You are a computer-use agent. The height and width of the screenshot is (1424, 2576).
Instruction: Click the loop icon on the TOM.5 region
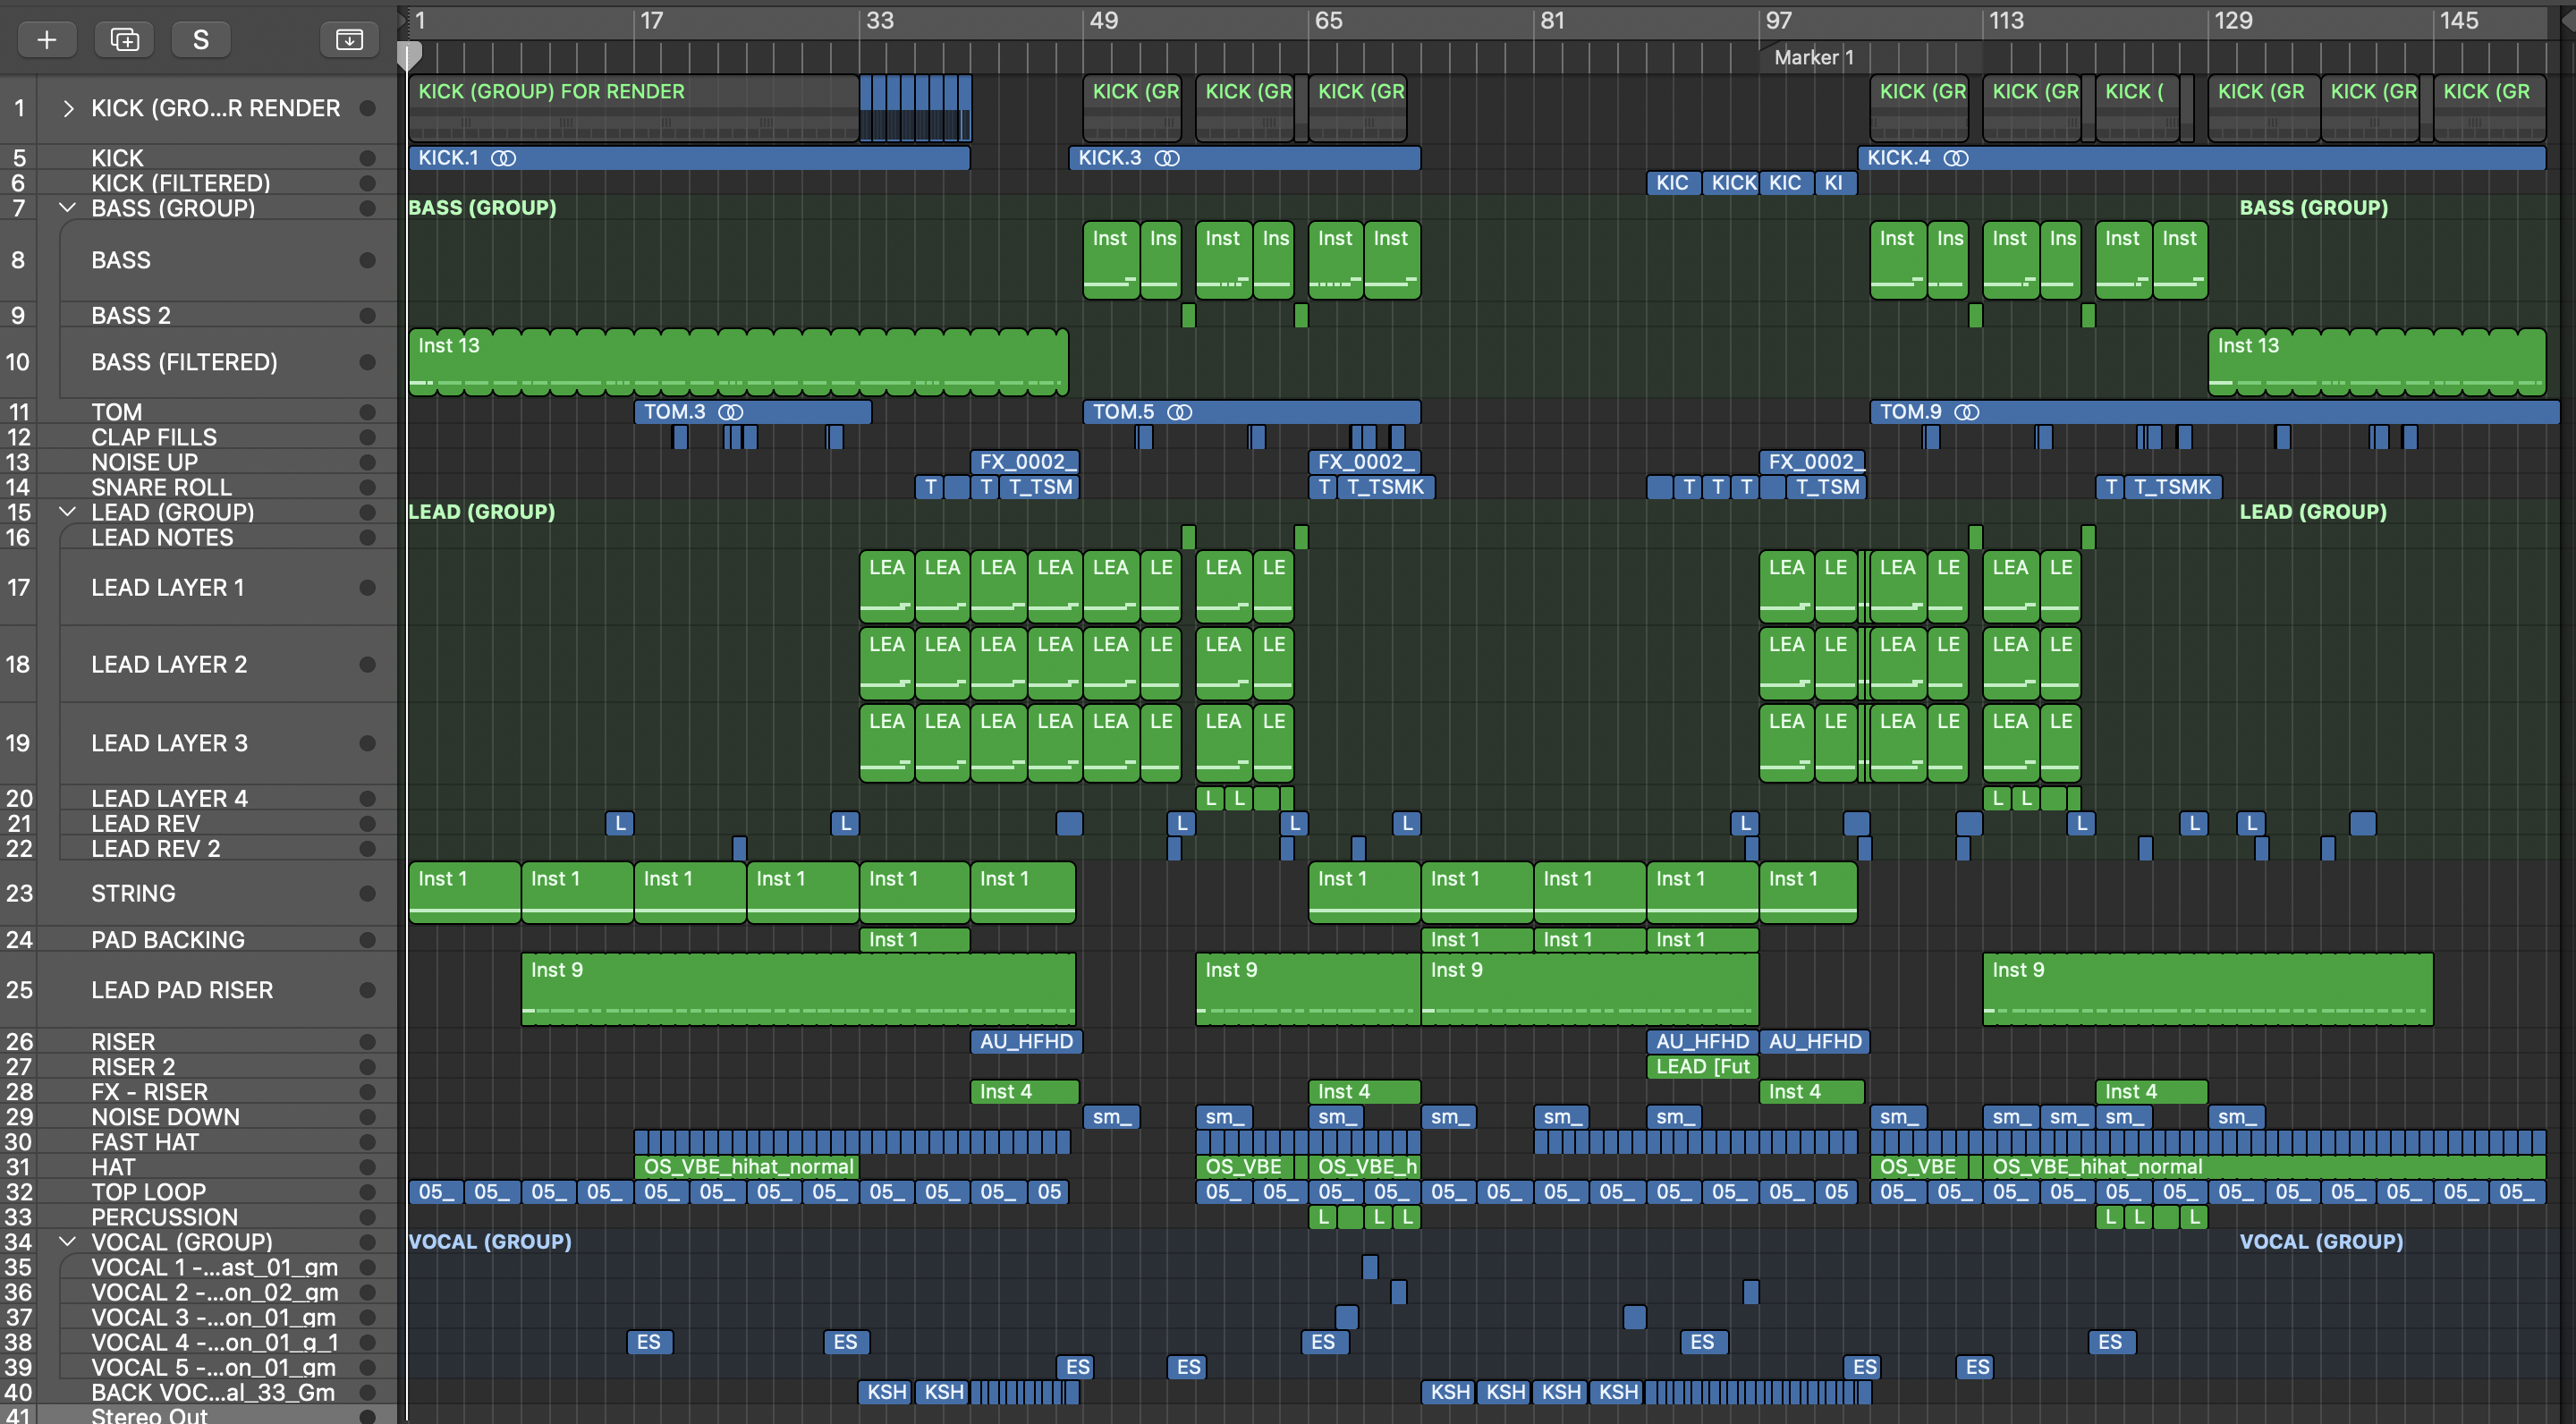coord(1179,412)
